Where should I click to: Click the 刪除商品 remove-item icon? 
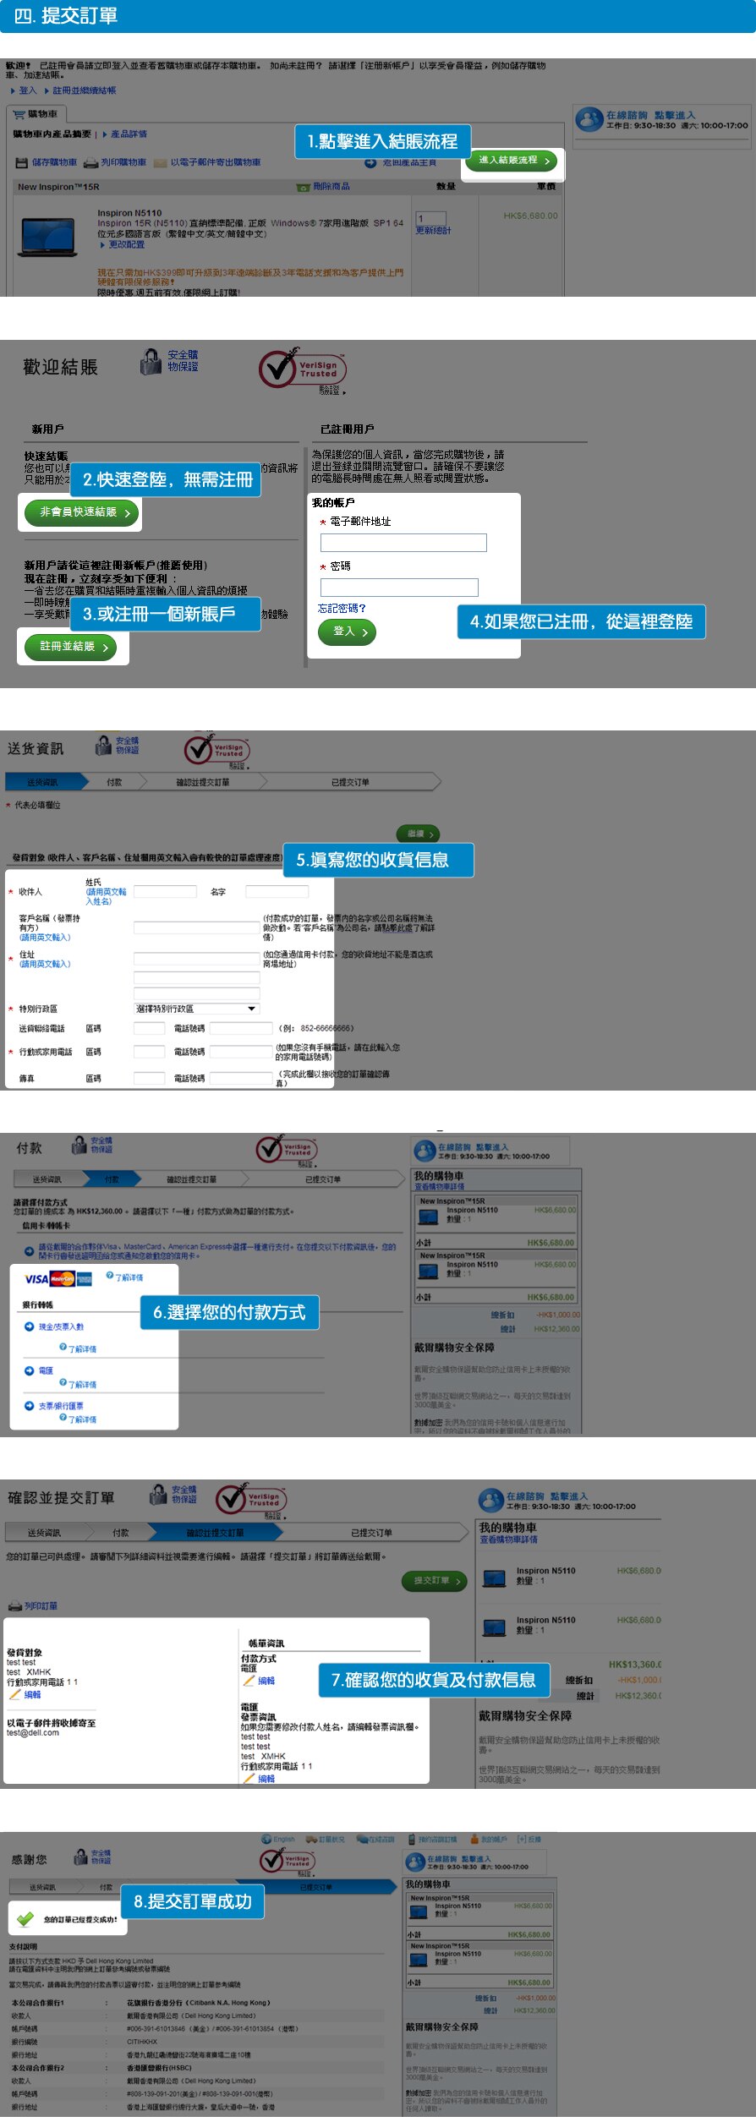(x=304, y=187)
